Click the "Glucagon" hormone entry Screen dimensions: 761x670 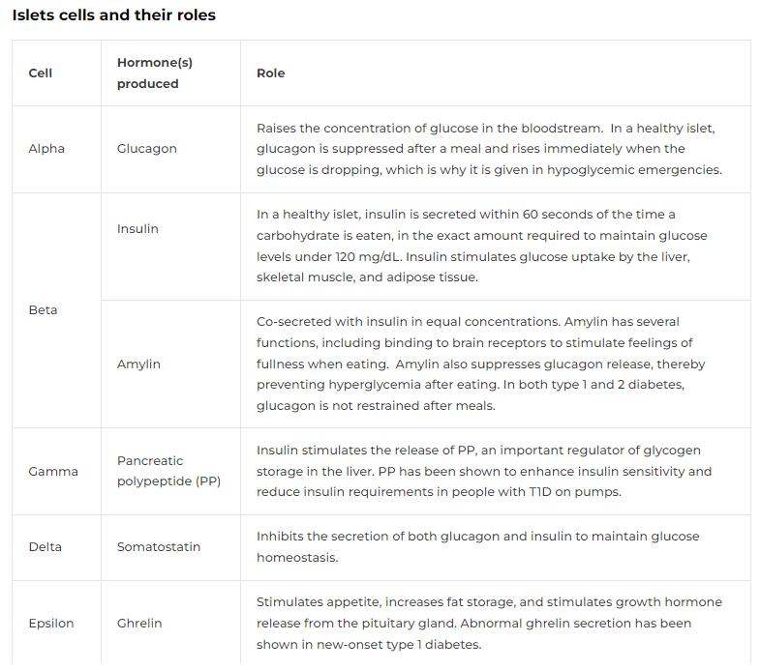[x=147, y=149]
